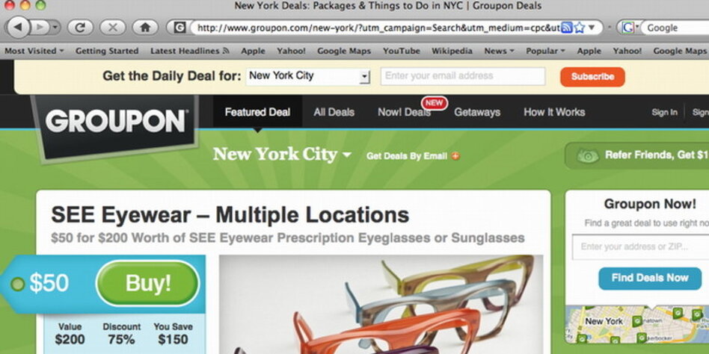Image resolution: width=709 pixels, height=354 pixels.
Task: Click the Find Deals Now button
Action: click(x=650, y=278)
